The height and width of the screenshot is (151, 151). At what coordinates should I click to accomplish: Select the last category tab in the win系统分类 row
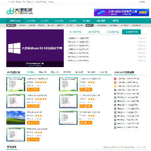point(104,72)
